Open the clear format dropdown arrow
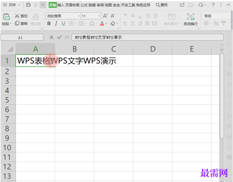This screenshot has height=182, width=233. click(117, 23)
